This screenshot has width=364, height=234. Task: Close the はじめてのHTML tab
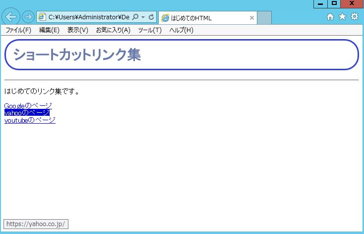pos(251,18)
